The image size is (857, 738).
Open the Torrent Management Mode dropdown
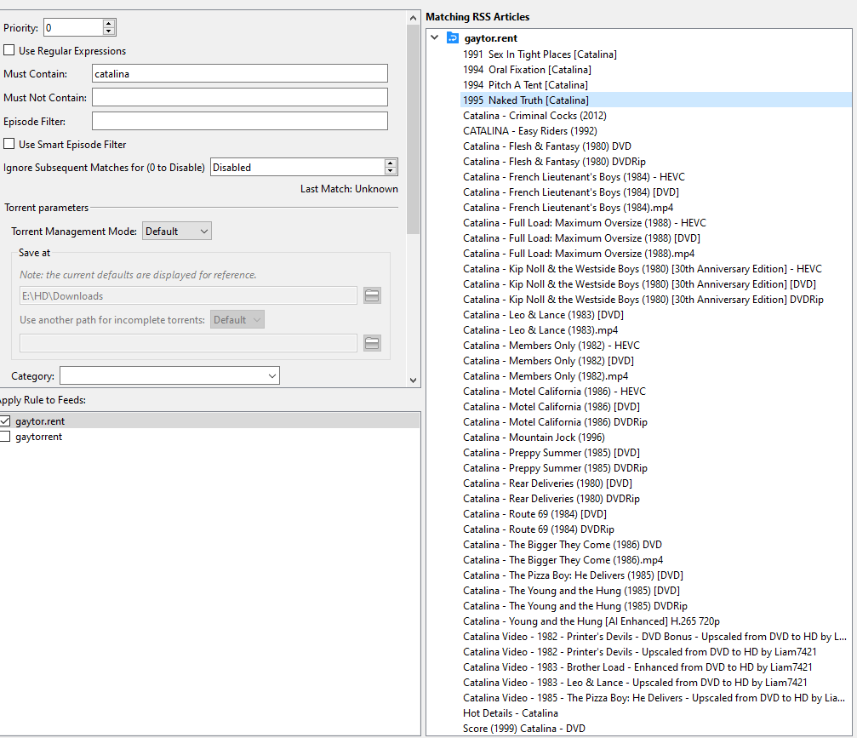(177, 232)
